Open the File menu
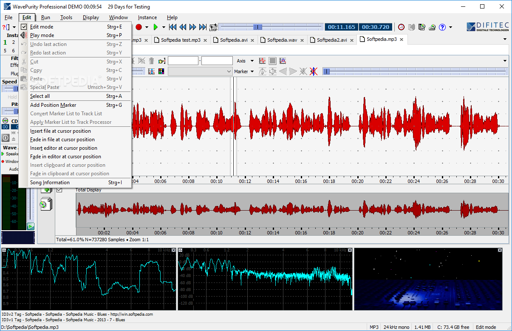Image resolution: width=512 pixels, height=331 pixels. (x=8, y=17)
